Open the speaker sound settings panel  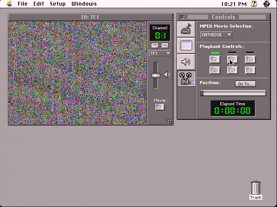point(186,62)
